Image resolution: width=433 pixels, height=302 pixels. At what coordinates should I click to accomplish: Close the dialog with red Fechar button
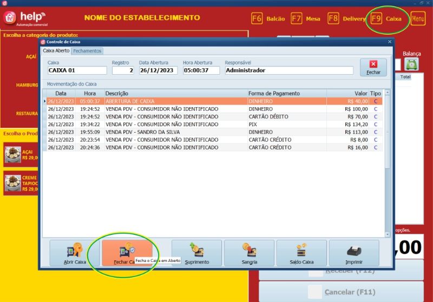(373, 67)
